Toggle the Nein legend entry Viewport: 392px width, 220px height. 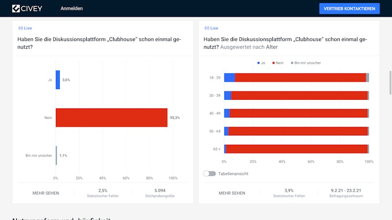(x=278, y=63)
